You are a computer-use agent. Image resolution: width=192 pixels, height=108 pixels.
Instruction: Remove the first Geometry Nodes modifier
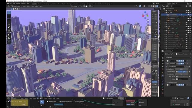[187, 61]
